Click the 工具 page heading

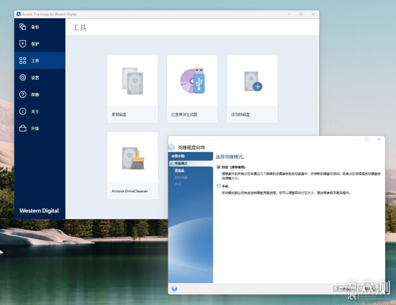coord(80,27)
